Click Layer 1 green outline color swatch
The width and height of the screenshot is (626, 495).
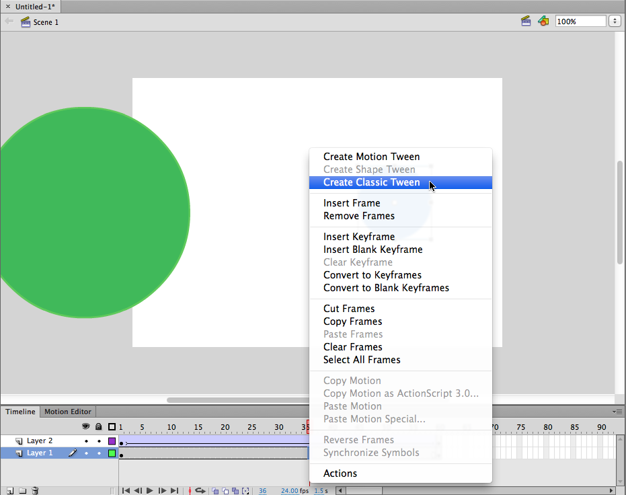[x=112, y=453]
